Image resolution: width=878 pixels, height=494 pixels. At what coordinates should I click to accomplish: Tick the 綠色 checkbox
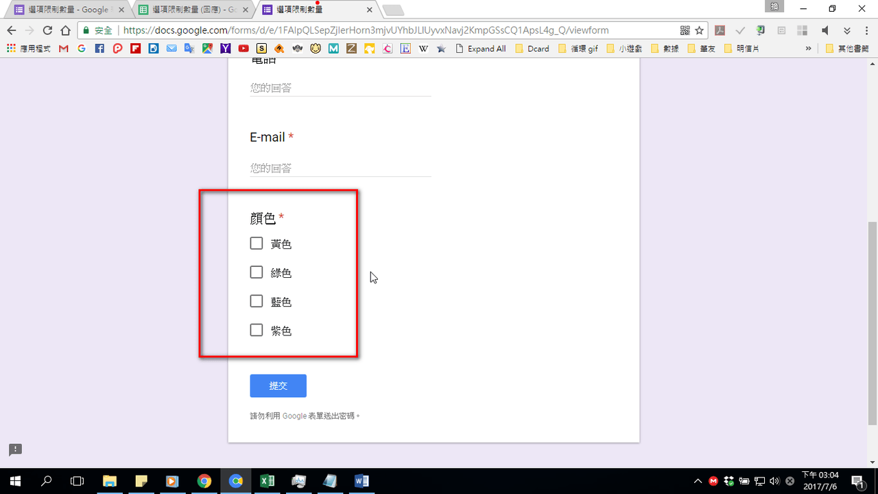pos(257,272)
